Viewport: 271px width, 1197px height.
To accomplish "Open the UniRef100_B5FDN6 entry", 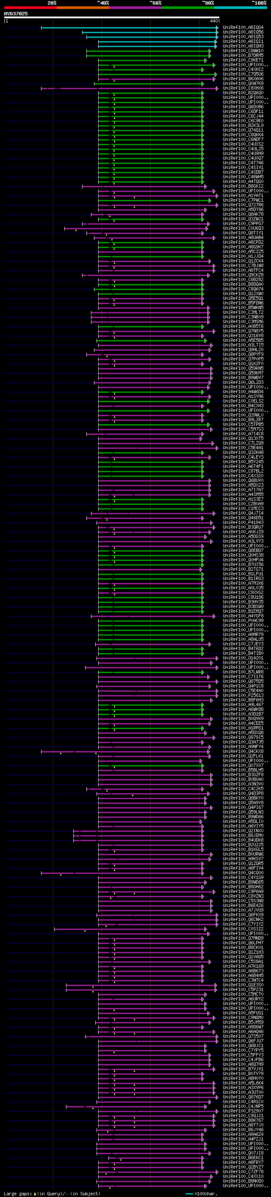I will pos(243,303).
